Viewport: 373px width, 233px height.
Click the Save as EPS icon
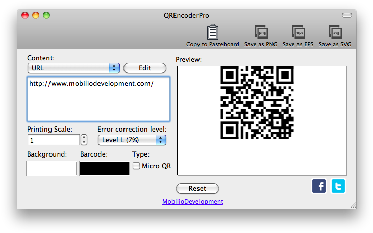[x=299, y=33]
